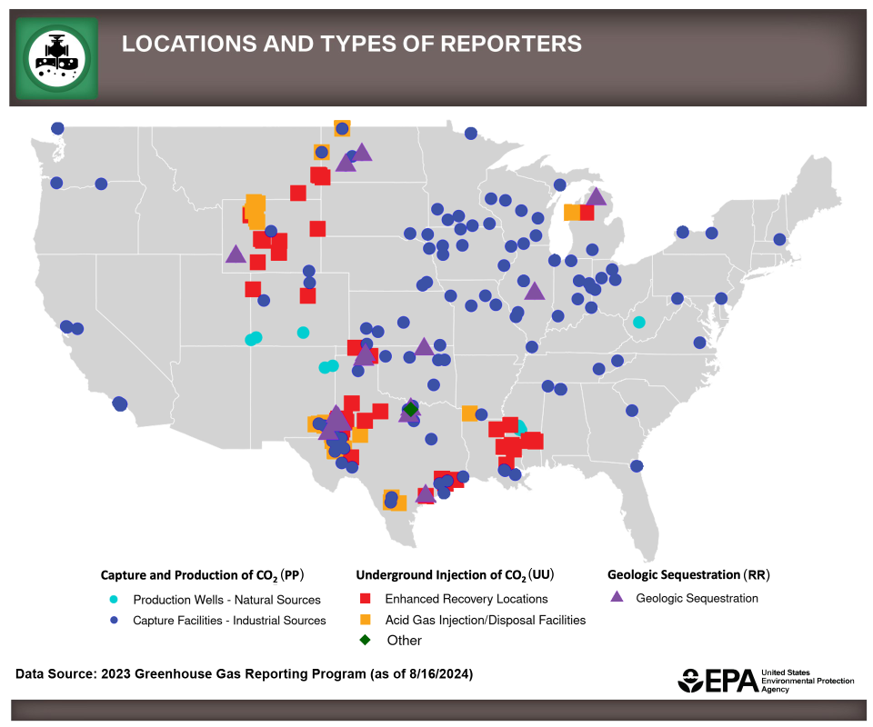Click the Production Wells - Natural Sources label
Viewport: 873px width, 727px height.
pos(227,600)
